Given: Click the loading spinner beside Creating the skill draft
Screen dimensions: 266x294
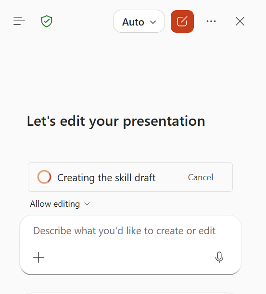Looking at the screenshot, I should click(x=44, y=177).
